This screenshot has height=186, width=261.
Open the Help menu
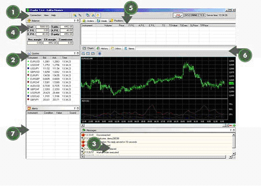tap(54, 15)
